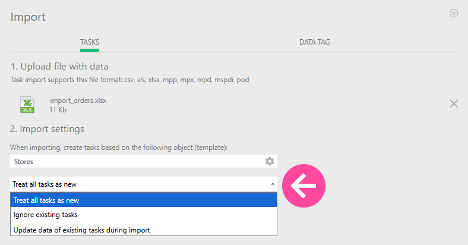The width and height of the screenshot is (468, 245).
Task: Click the pink left arrow circle
Action: click(x=303, y=185)
